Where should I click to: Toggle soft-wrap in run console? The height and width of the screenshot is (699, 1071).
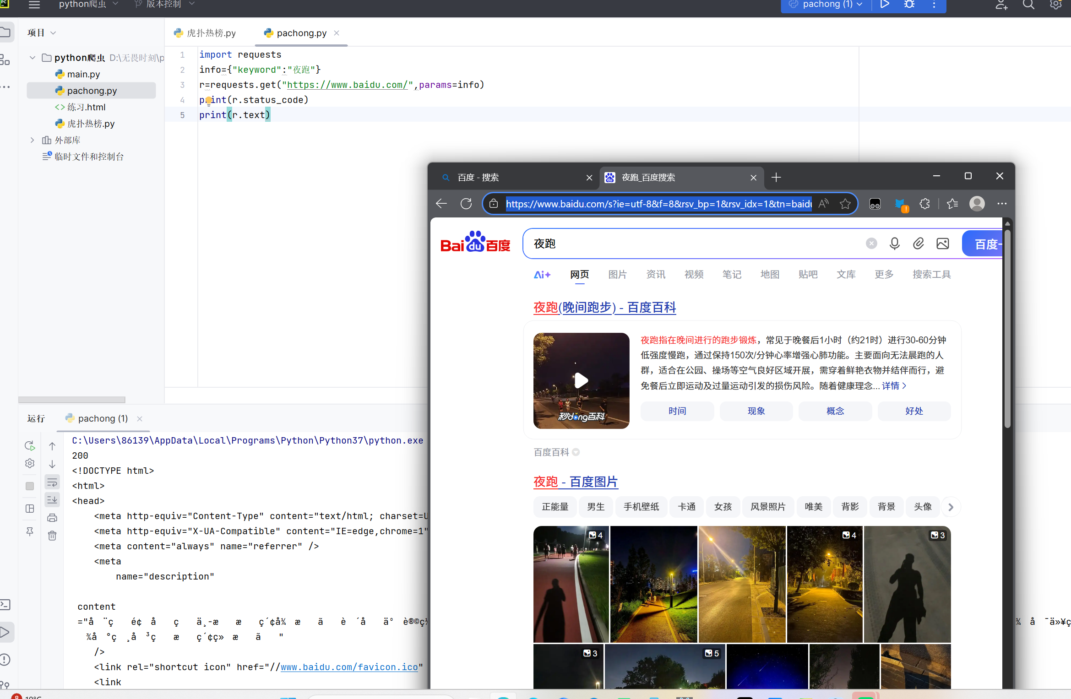coord(52,482)
